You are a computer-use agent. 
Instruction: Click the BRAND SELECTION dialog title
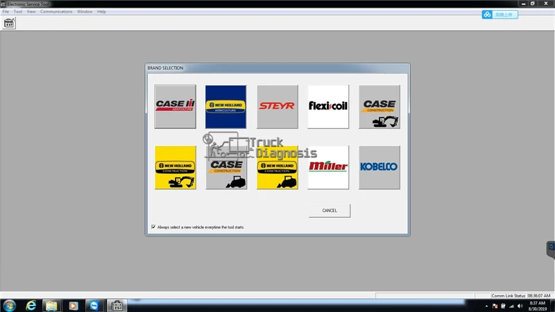click(165, 68)
